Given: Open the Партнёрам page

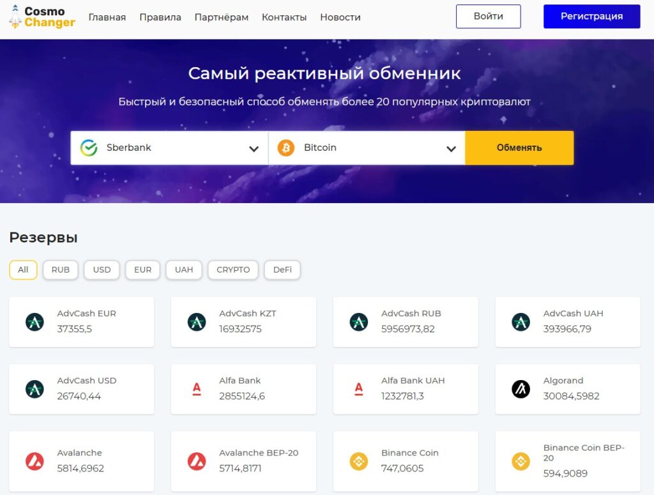Looking at the screenshot, I should (222, 17).
